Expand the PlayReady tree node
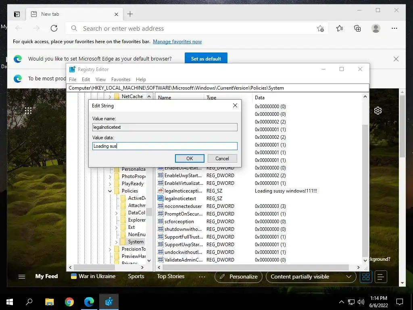Screen dimensions: 413x310 (x=110, y=184)
